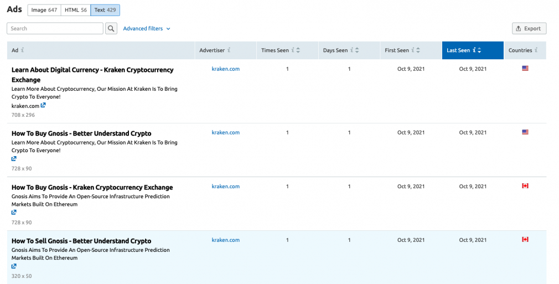This screenshot has width=559, height=284.
Task: Click into the Search input field
Action: 55,29
